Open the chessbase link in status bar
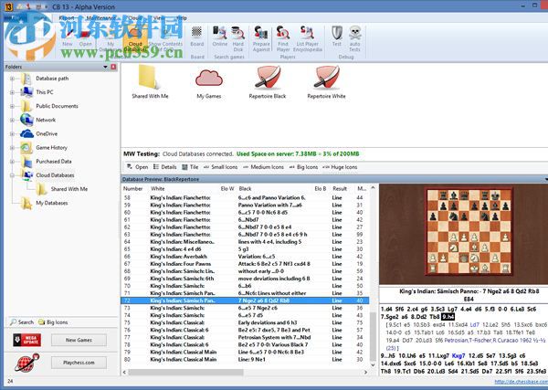 pyautogui.click(x=522, y=381)
